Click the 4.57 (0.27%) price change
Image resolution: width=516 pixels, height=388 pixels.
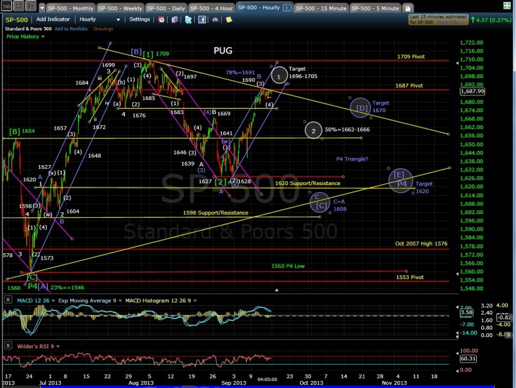click(x=491, y=20)
